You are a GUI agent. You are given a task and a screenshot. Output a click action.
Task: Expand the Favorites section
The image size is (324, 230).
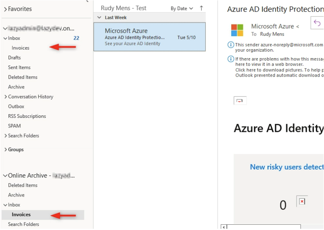(x=6, y=9)
